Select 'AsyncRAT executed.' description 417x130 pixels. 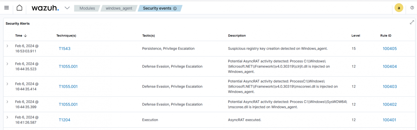[x=244, y=120]
